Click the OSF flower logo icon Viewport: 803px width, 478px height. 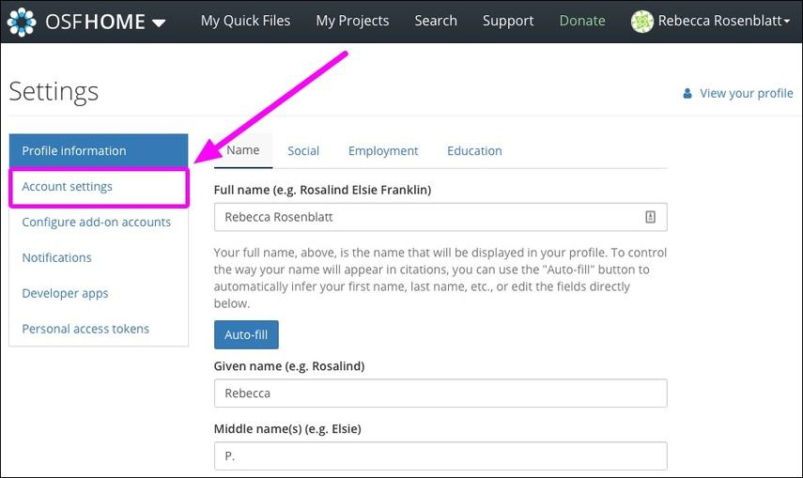click(x=22, y=22)
